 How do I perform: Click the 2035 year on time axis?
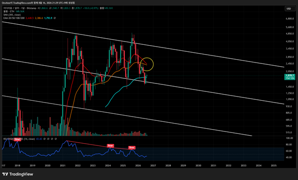[x=274, y=166]
